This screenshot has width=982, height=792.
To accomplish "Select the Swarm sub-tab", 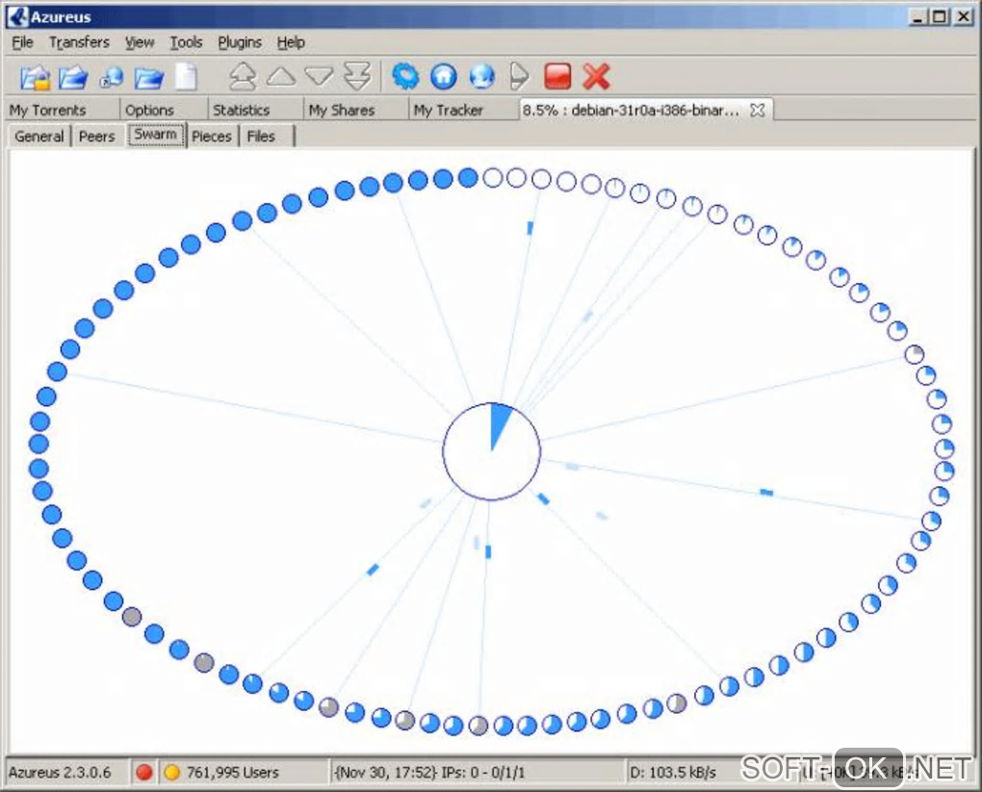I will [x=156, y=135].
